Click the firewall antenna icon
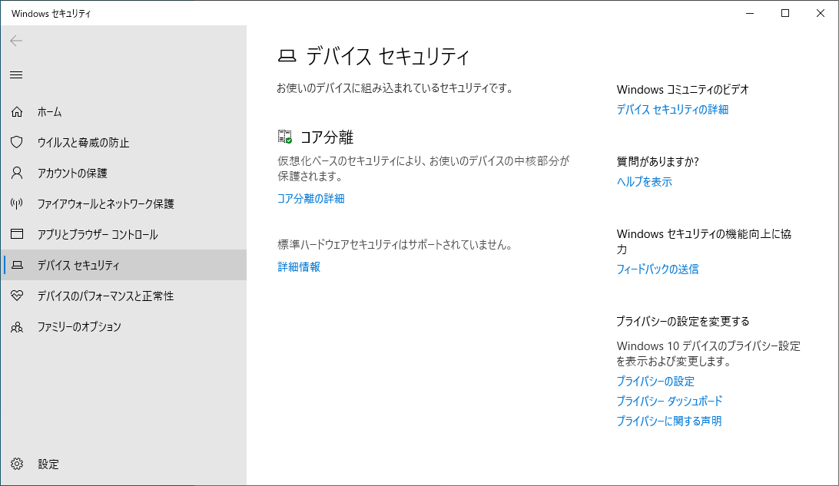The width and height of the screenshot is (839, 486). 17,203
